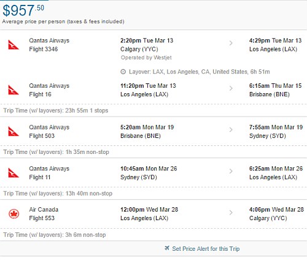Click the chevron on Sydney to Los Angeles row
Image resolution: width=307 pixels, height=260 pixels.
coord(231,171)
